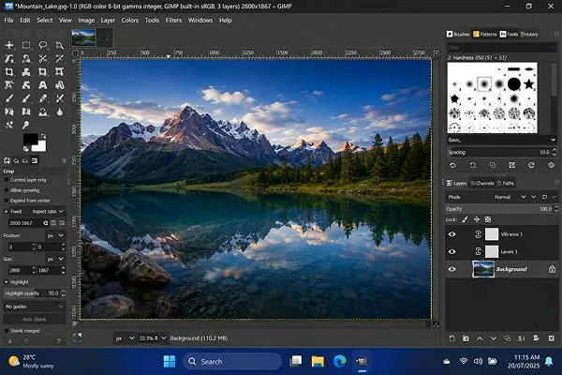Screen dimensions: 562x375
Task: Select the Move tool in toolbox
Action: (9, 45)
